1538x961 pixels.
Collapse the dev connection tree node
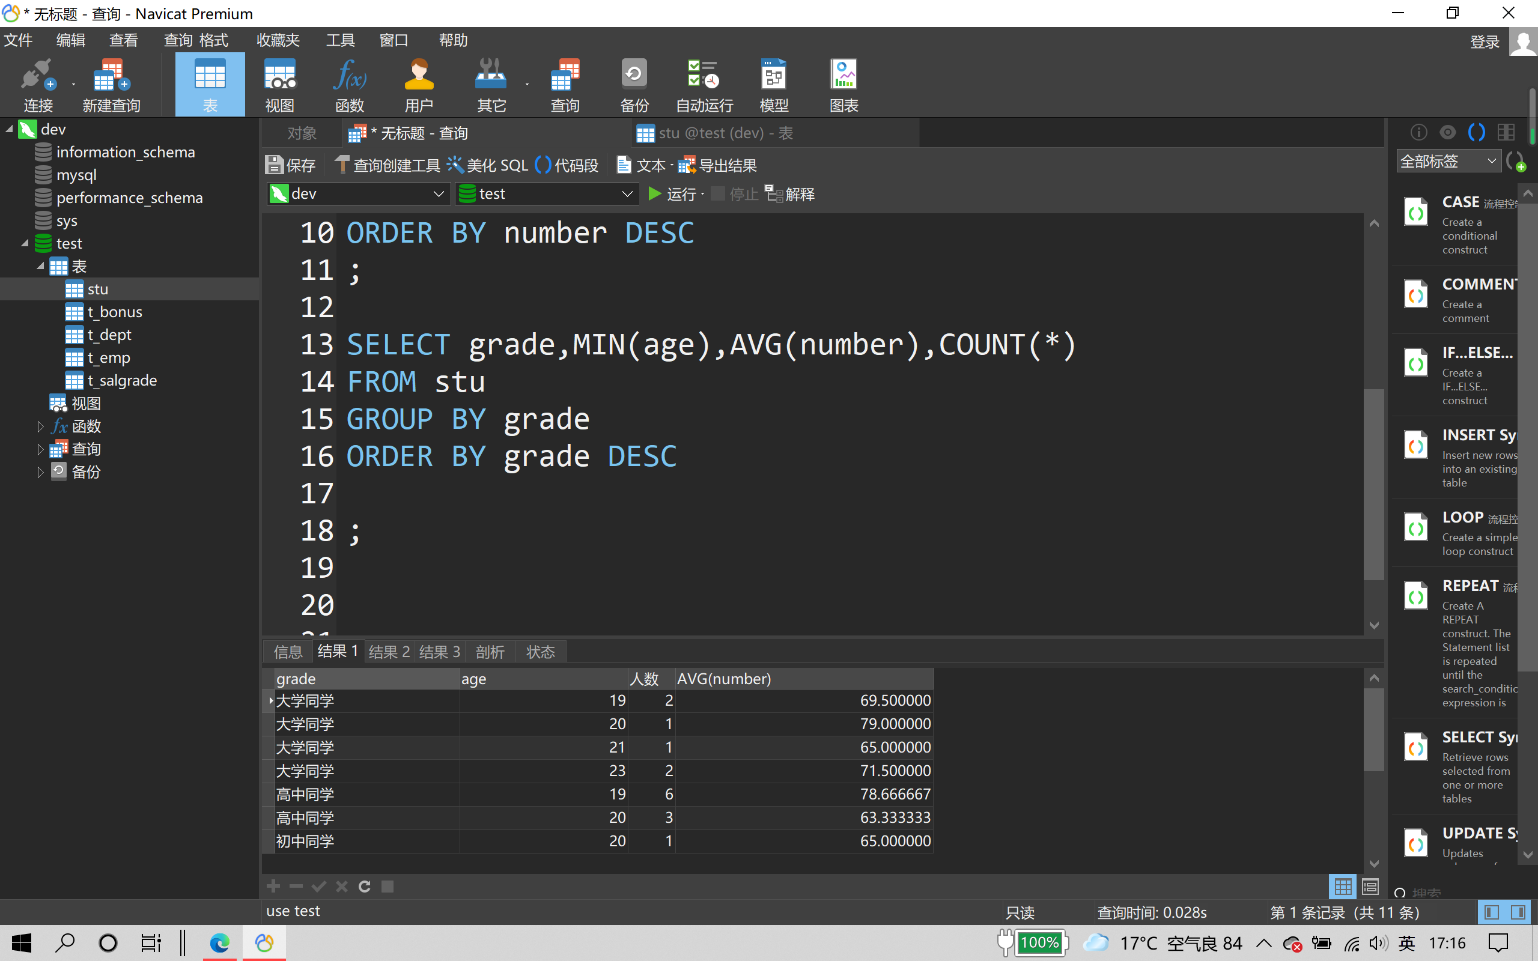10,130
